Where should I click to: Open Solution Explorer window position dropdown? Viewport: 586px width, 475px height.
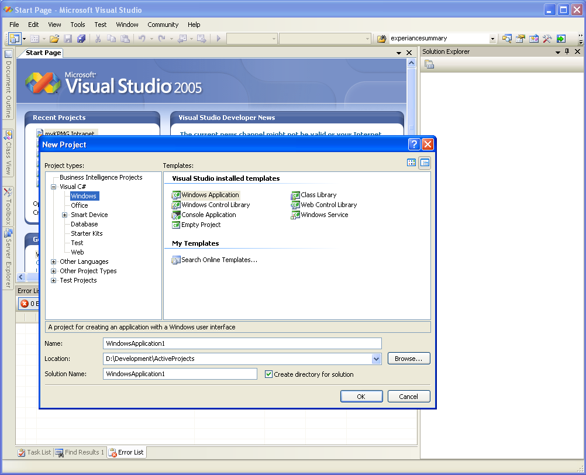(x=557, y=52)
